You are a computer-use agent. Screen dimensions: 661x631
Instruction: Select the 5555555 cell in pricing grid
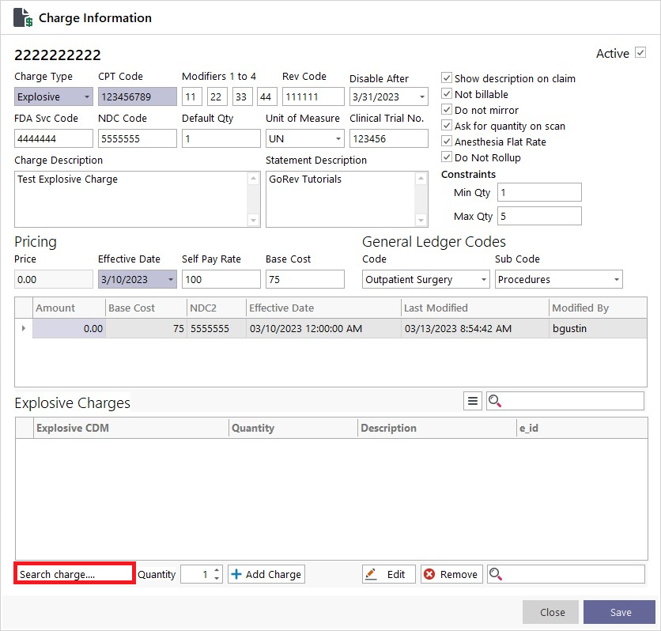217,328
